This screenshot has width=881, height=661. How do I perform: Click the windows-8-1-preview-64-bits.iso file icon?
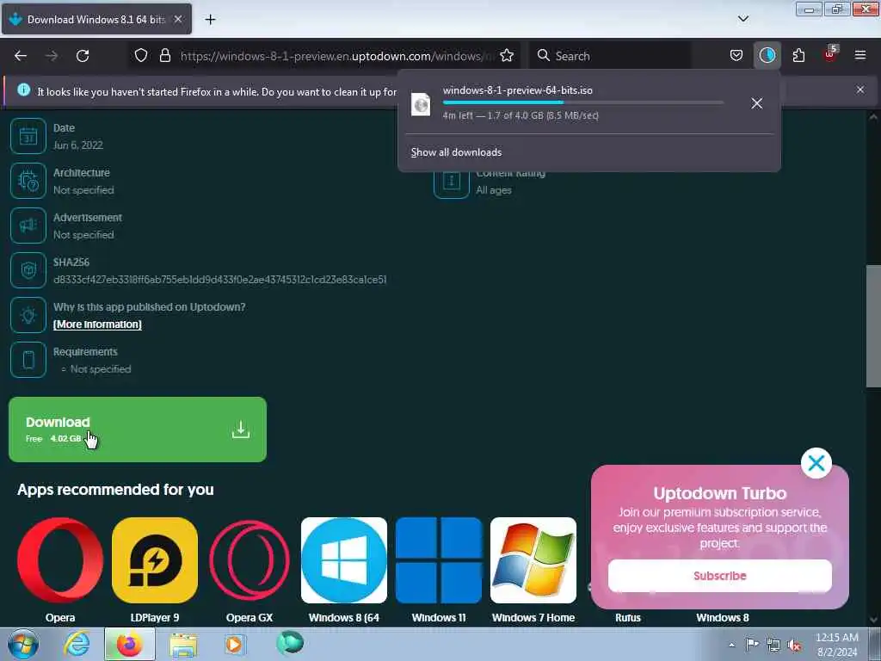421,104
